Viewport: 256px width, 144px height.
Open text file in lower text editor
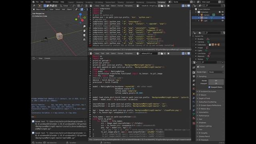click(x=162, y=53)
